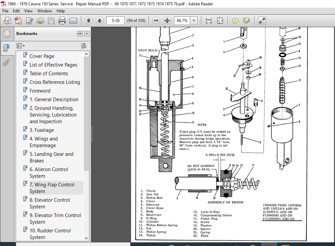Go to previous page with up arrow

[89, 21]
